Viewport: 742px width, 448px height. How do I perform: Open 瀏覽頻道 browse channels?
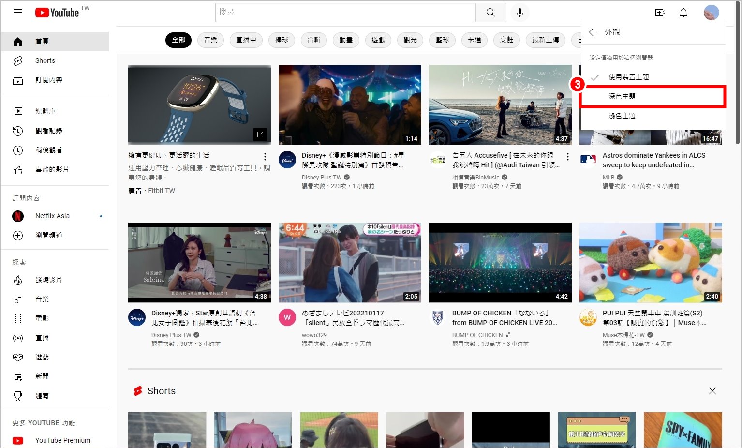point(55,235)
